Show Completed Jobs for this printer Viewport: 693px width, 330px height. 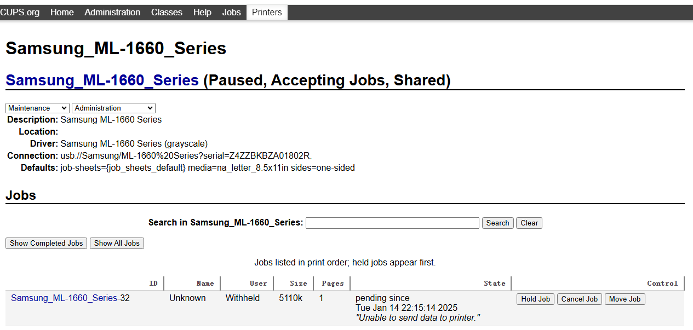coord(46,243)
